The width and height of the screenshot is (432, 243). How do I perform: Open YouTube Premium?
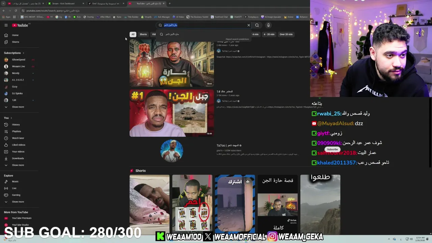(22, 218)
